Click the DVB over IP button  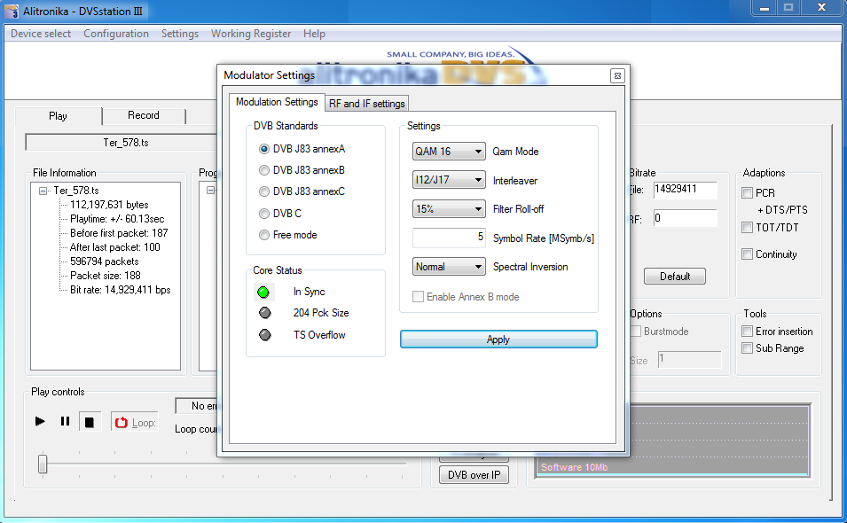[x=474, y=475]
